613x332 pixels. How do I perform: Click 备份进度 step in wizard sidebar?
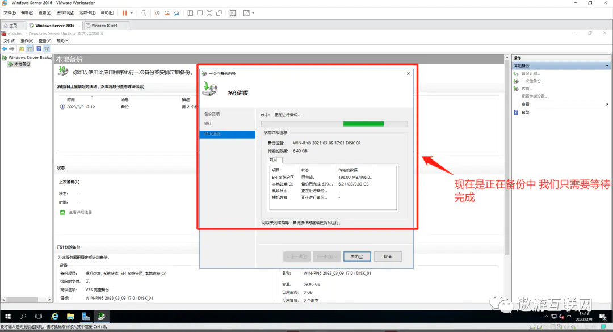click(227, 134)
